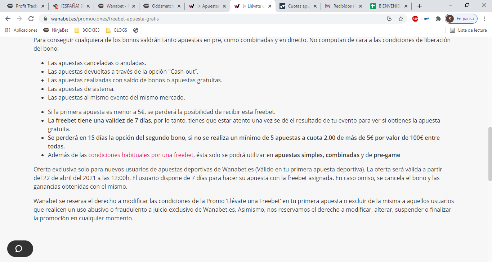Click 'Las apuestas al mismo evento' bullet

point(116,97)
